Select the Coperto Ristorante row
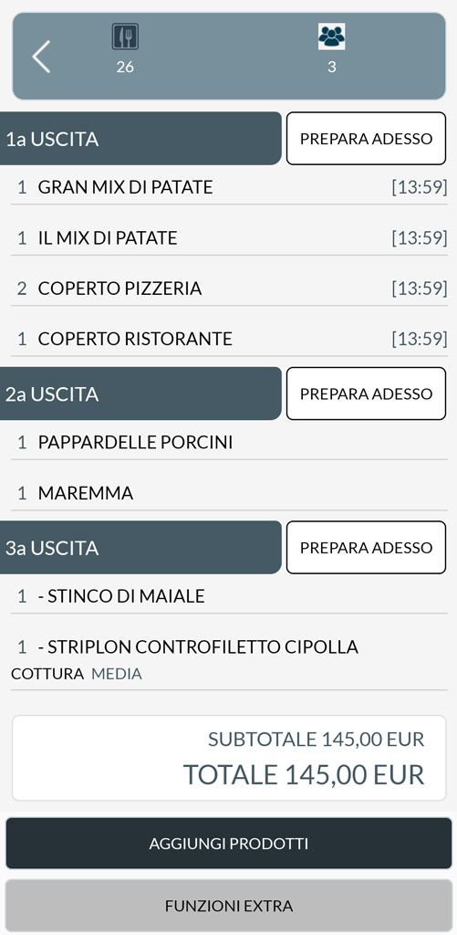The image size is (457, 935). [x=229, y=339]
